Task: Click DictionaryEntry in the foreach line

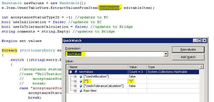Action: click(x=38, y=51)
